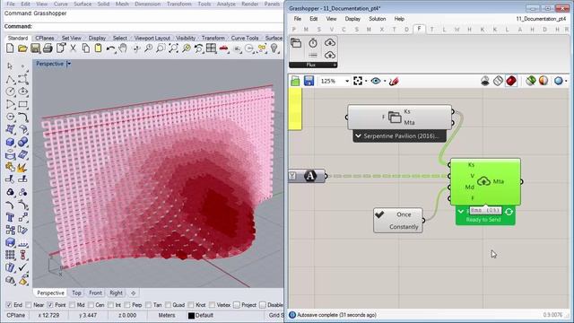Click the blue sphere preview settings icon
Screen dimensions: 574x323
pyautogui.click(x=558, y=81)
